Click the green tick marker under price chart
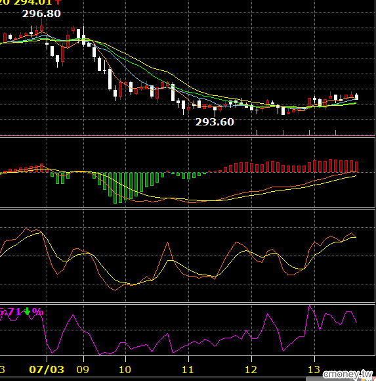This screenshot has width=376, height=381. pos(283,133)
